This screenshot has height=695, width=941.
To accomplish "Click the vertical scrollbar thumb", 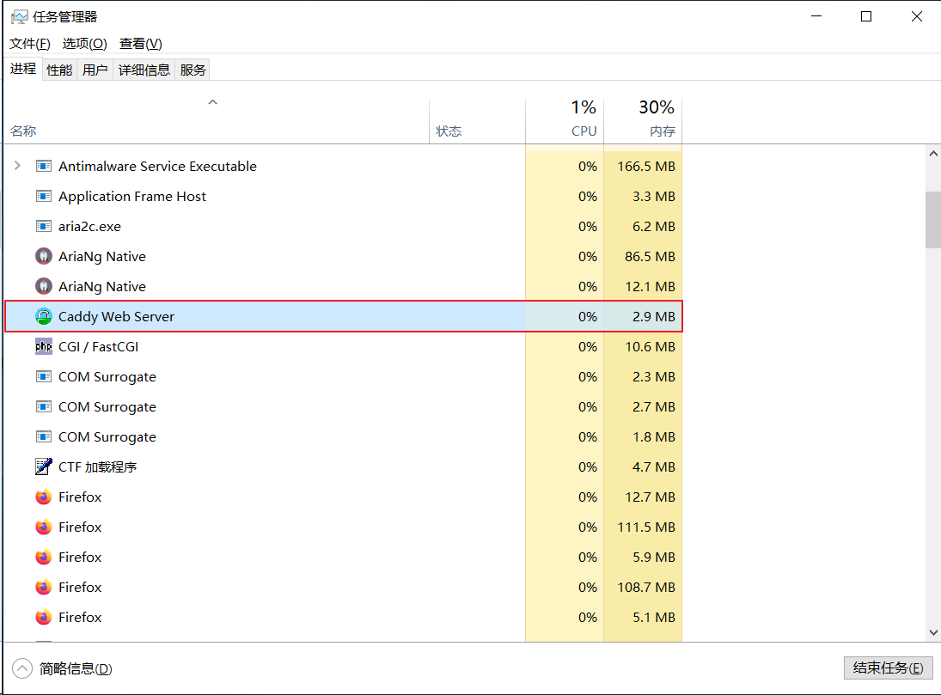I will (x=933, y=220).
